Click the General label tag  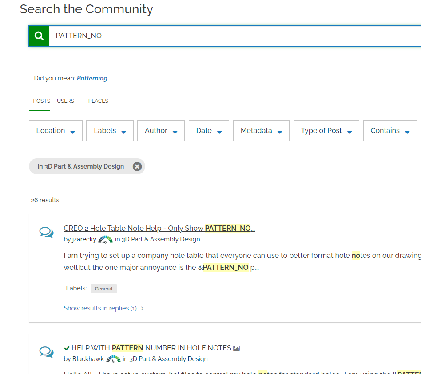point(103,288)
